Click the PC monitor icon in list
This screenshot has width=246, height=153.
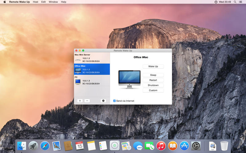(78, 82)
